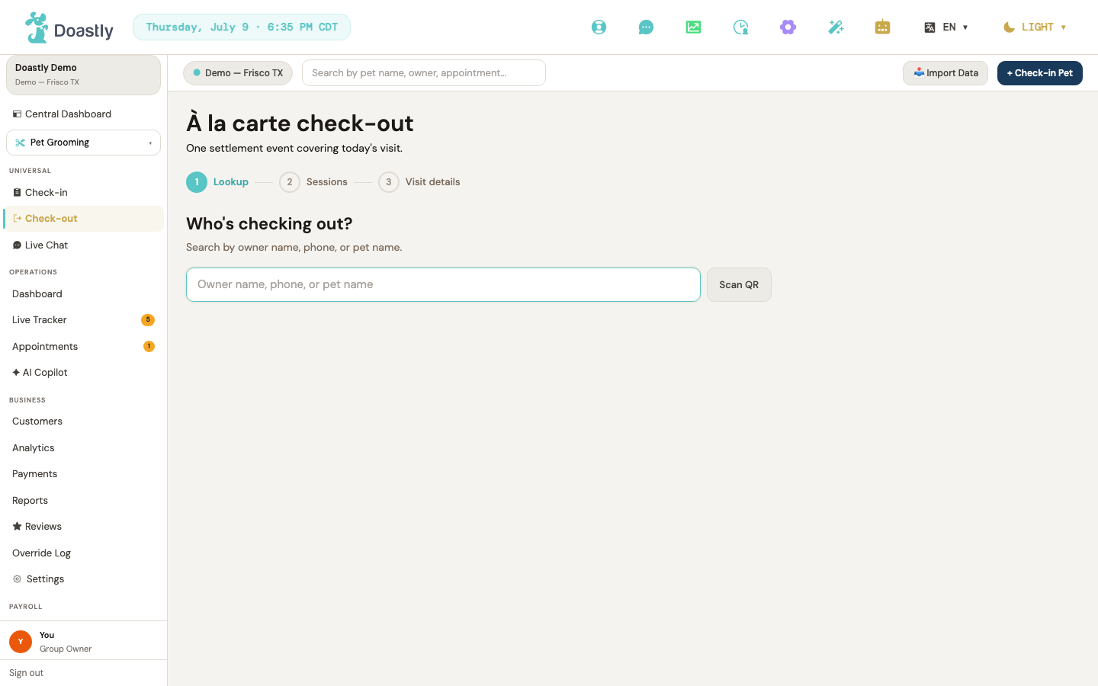
Task: Click the Who's checking out? heading
Action: coord(269,224)
